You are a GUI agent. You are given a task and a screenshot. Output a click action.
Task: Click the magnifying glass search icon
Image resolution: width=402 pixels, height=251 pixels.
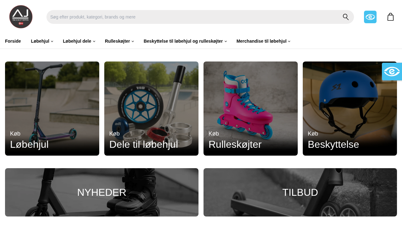point(345,17)
